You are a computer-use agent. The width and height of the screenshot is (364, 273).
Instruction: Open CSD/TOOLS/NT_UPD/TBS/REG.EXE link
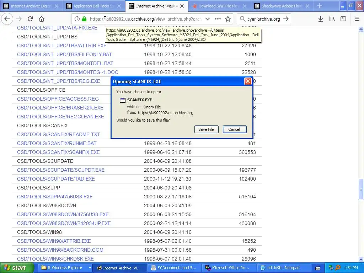[x=59, y=81]
